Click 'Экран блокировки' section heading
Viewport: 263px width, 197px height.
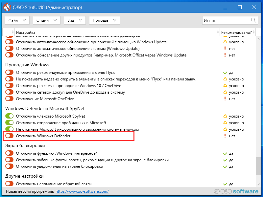25,145
